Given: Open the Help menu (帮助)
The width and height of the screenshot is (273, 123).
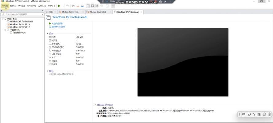Looking at the screenshot, I should 51,6.
